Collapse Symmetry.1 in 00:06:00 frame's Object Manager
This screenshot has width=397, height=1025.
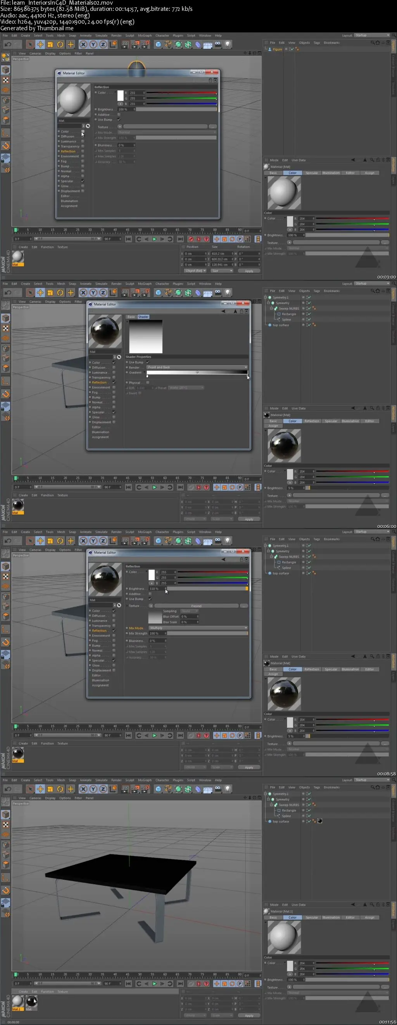265,297
